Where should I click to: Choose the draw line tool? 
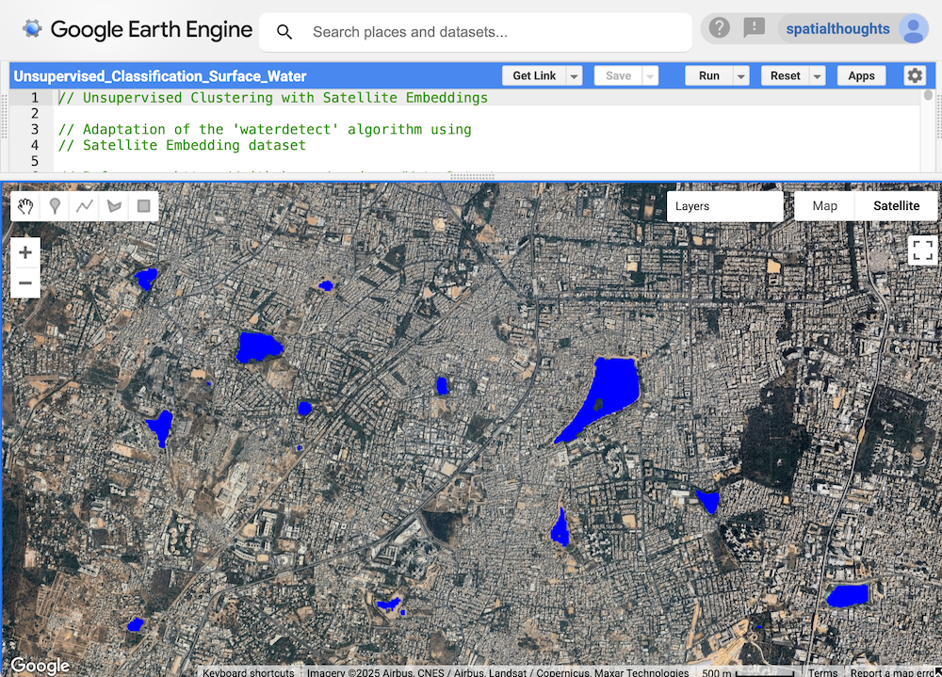click(85, 206)
